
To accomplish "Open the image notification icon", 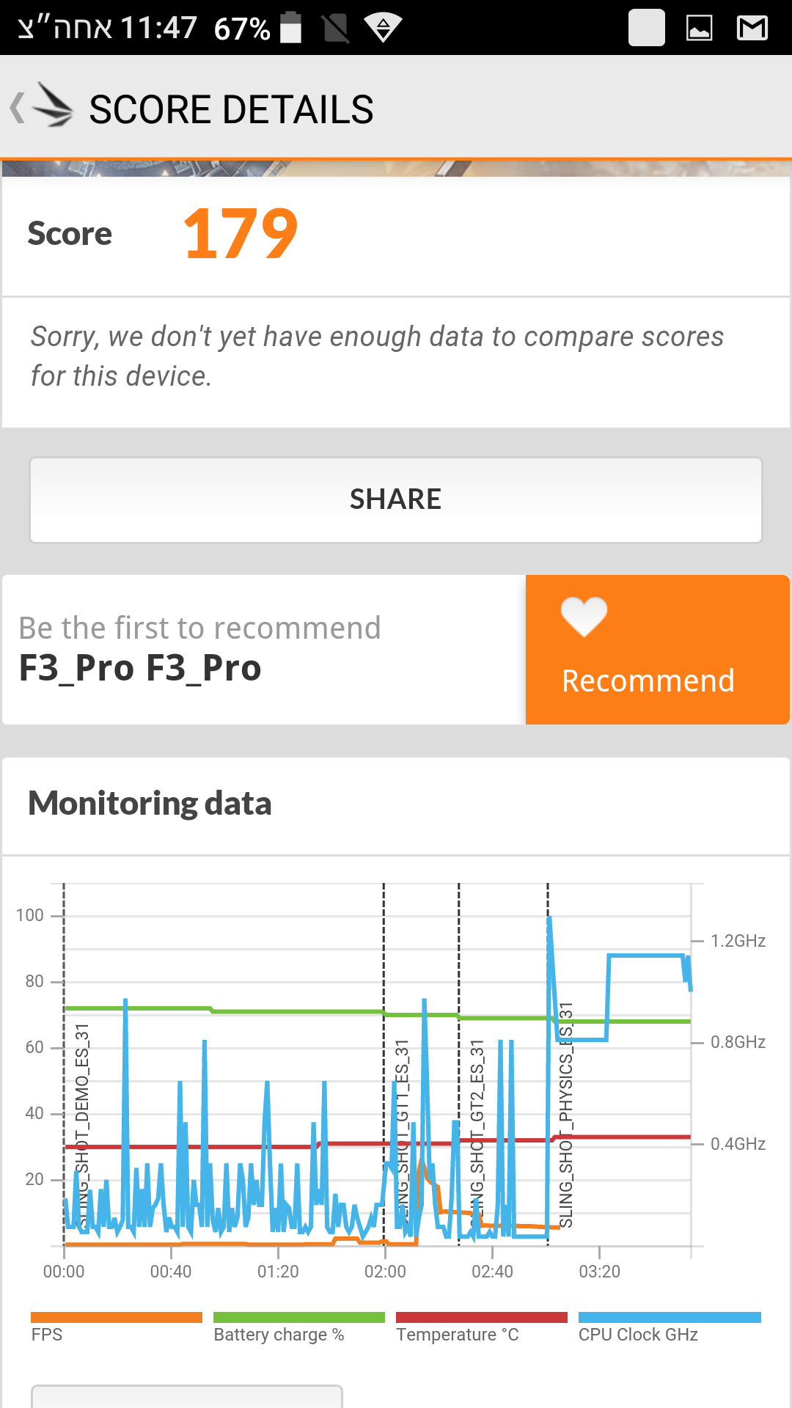I will (699, 28).
